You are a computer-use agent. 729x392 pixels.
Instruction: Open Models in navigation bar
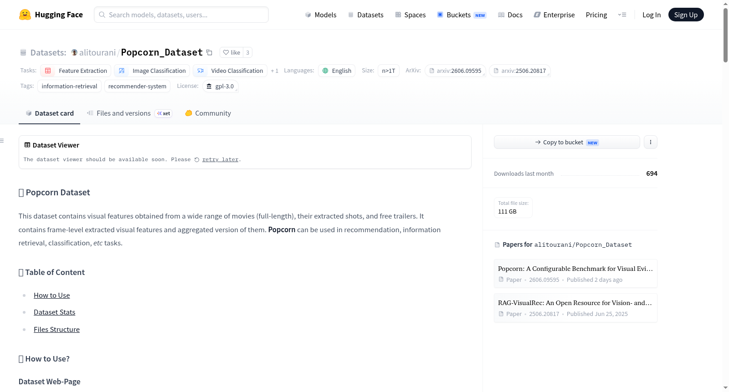321,15
